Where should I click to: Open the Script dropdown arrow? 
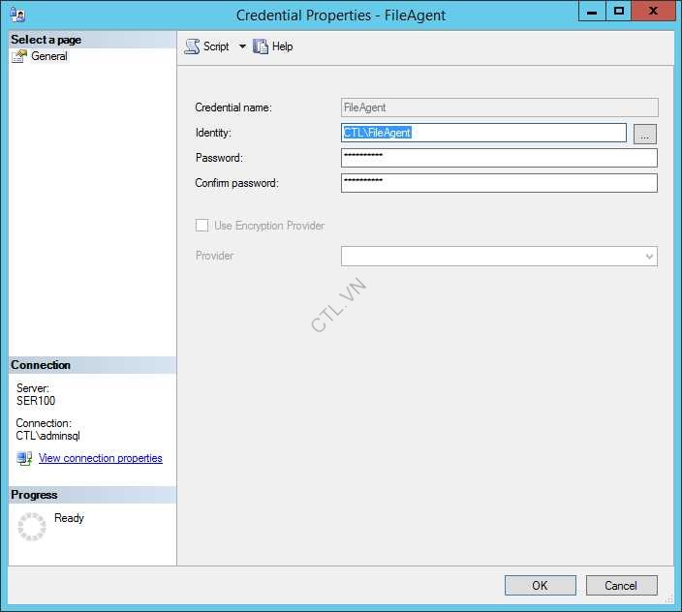coord(242,46)
